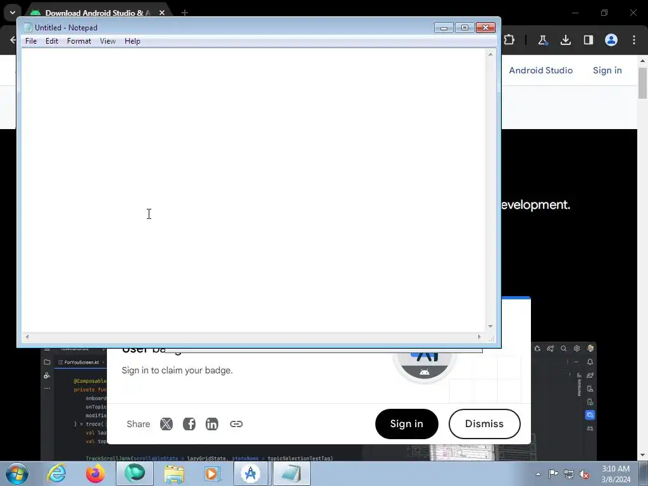The height and width of the screenshot is (486, 648).
Task: Click Notepad vertical scrollbar down arrow
Action: point(490,327)
